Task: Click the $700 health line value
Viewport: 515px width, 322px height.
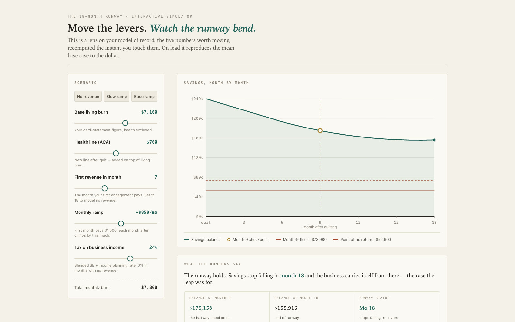Action: pos(152,142)
